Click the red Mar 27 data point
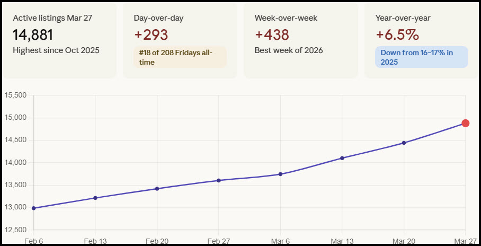481x246 pixels. point(465,124)
